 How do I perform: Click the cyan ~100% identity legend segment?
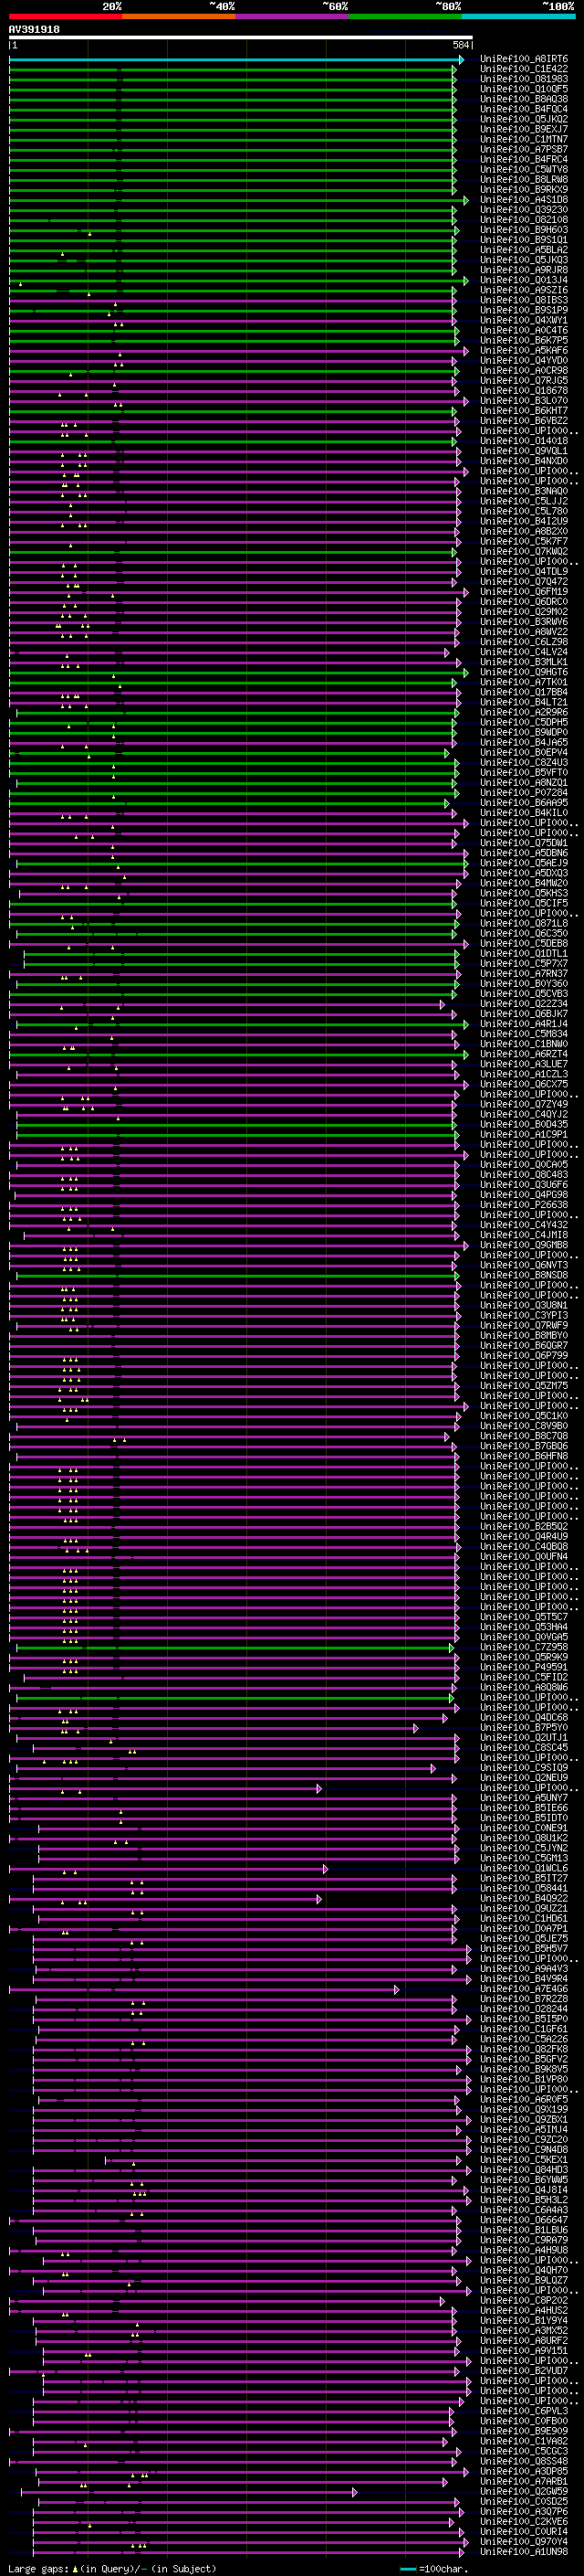[x=519, y=16]
